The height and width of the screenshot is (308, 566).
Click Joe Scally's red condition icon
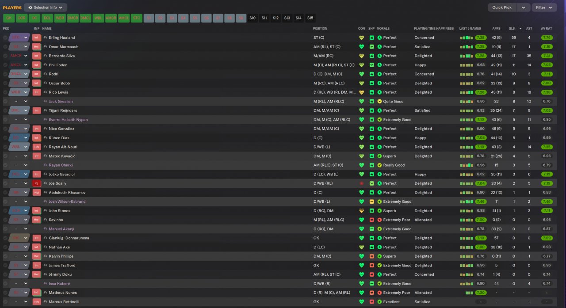click(361, 183)
